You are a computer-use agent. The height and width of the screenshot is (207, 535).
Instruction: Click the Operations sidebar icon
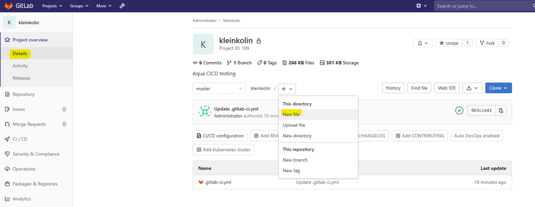coord(7,169)
